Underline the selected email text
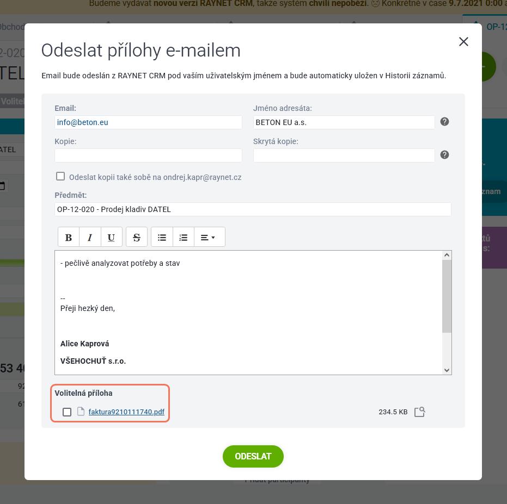The image size is (507, 504). pyautogui.click(x=111, y=237)
